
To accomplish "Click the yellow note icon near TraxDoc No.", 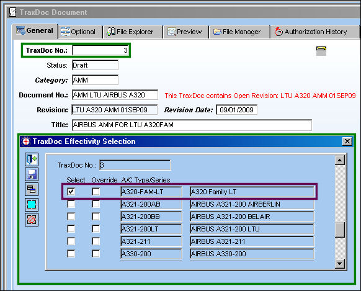I will [321, 51].
